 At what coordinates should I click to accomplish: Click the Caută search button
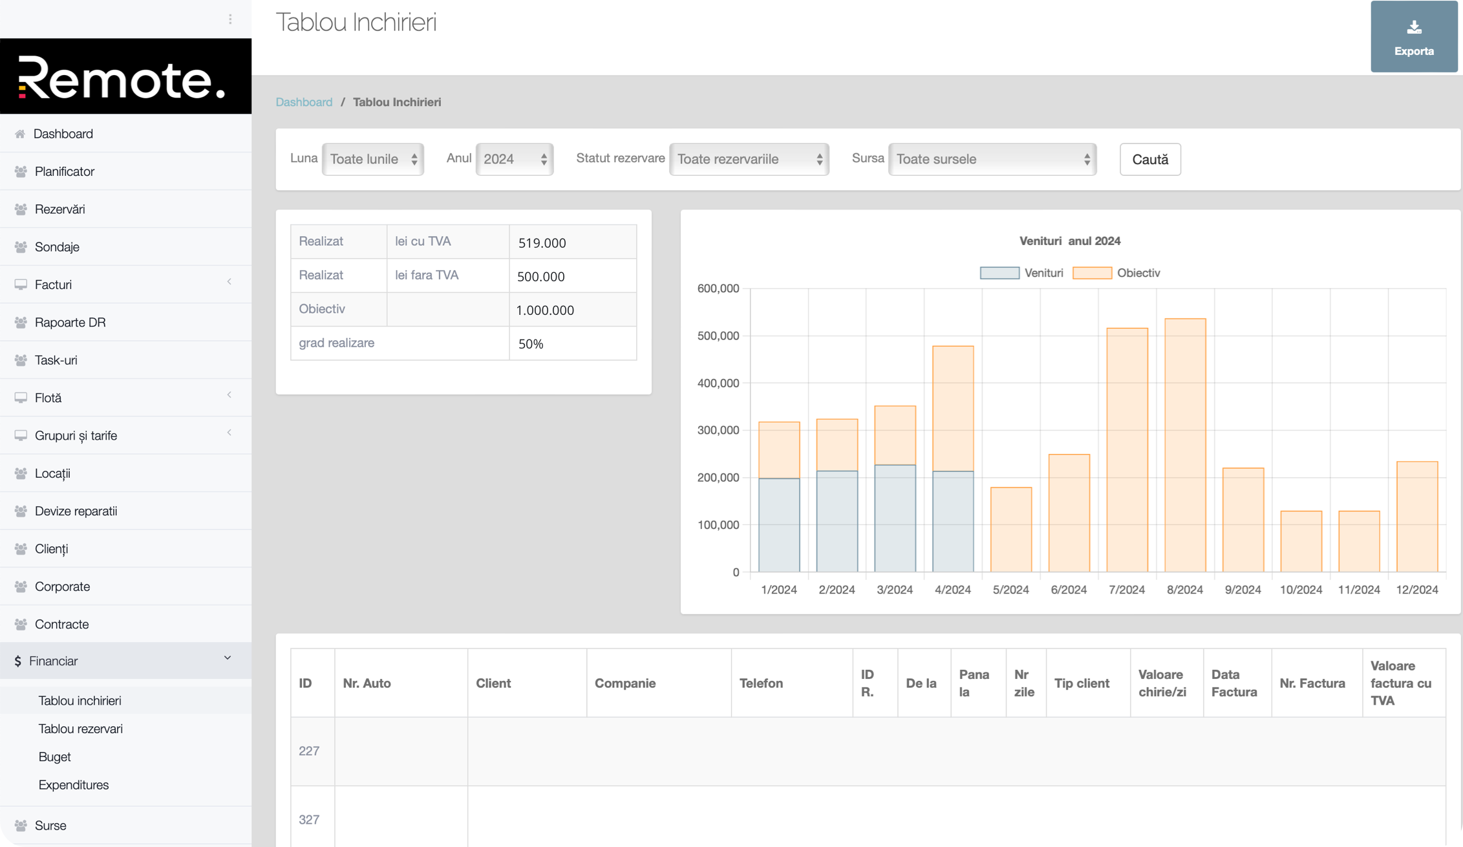1150,159
